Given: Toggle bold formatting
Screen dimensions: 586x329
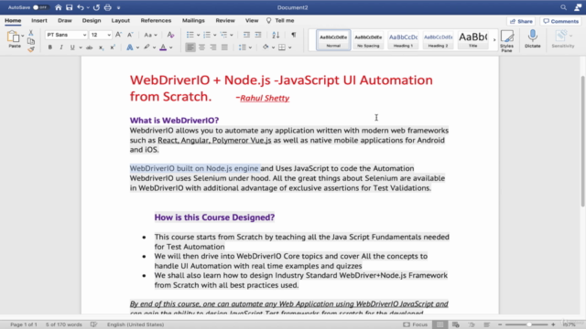Looking at the screenshot, I should (x=50, y=48).
